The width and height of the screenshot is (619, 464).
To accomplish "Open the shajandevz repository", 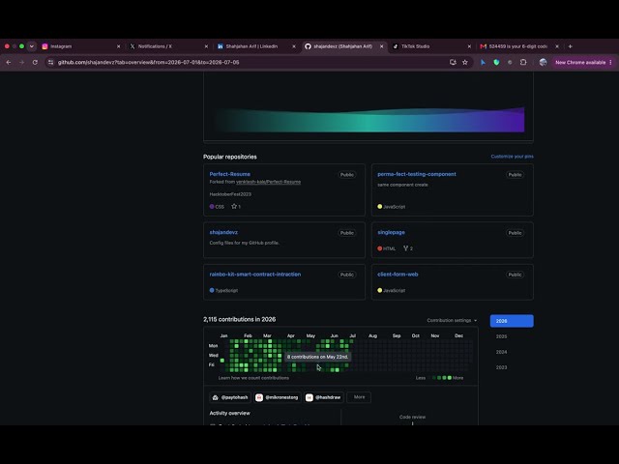I will coord(223,232).
